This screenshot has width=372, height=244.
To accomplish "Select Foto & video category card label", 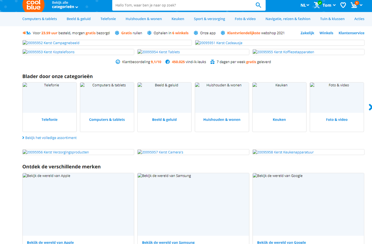I will point(337,120).
